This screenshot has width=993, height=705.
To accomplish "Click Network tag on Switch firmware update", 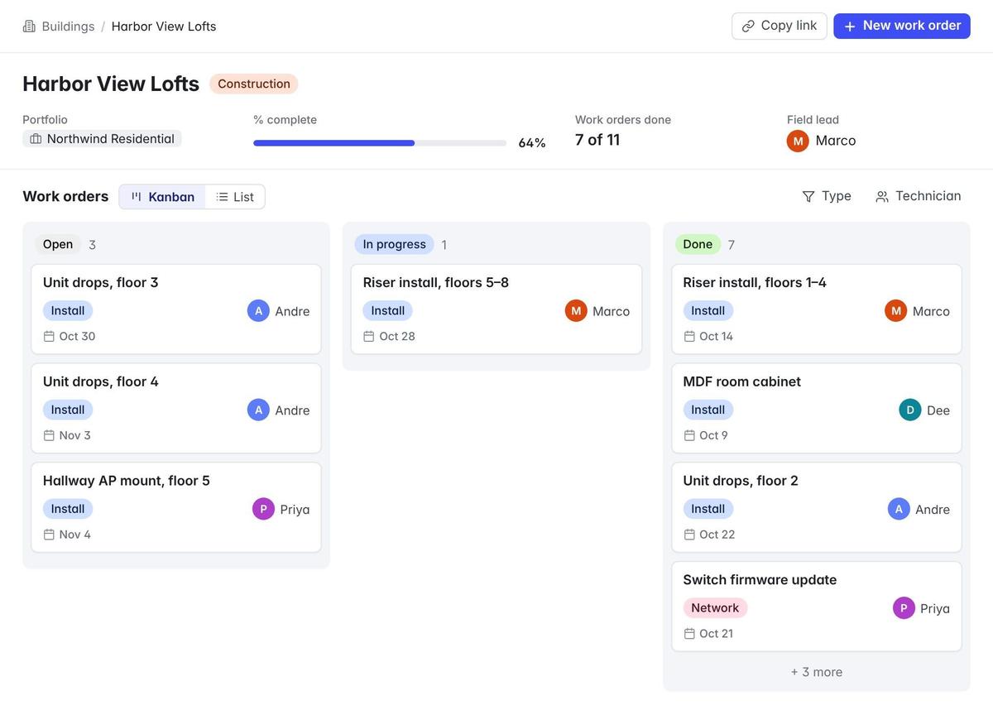I will coord(715,608).
